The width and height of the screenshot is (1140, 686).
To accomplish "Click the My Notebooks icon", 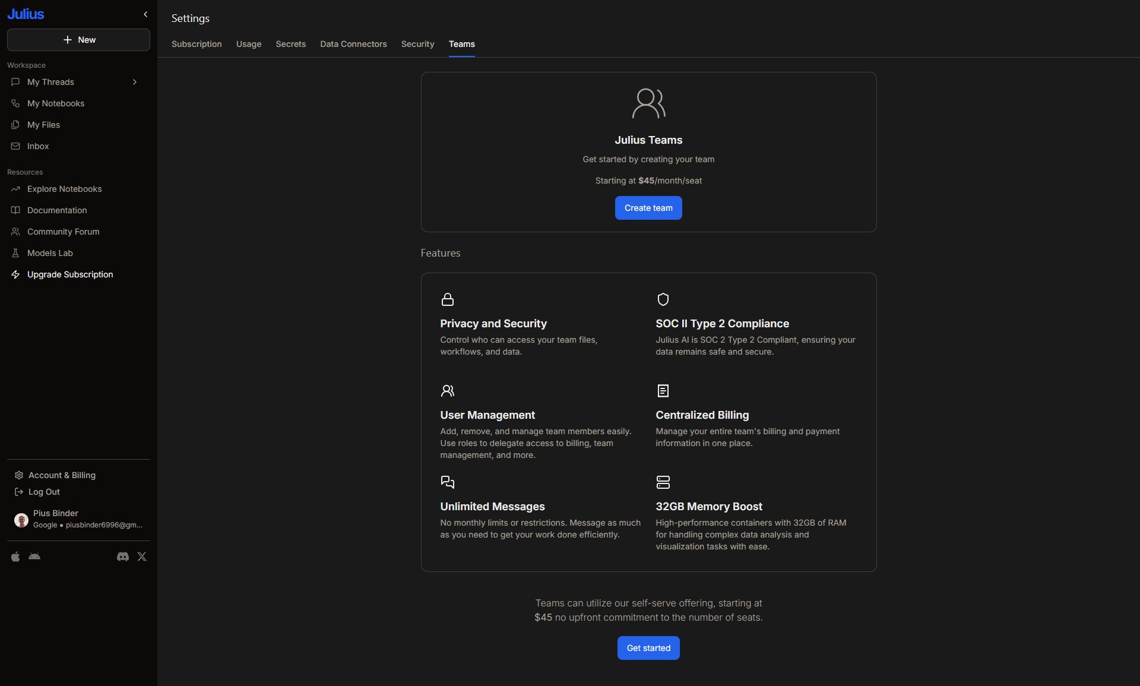I will (15, 103).
